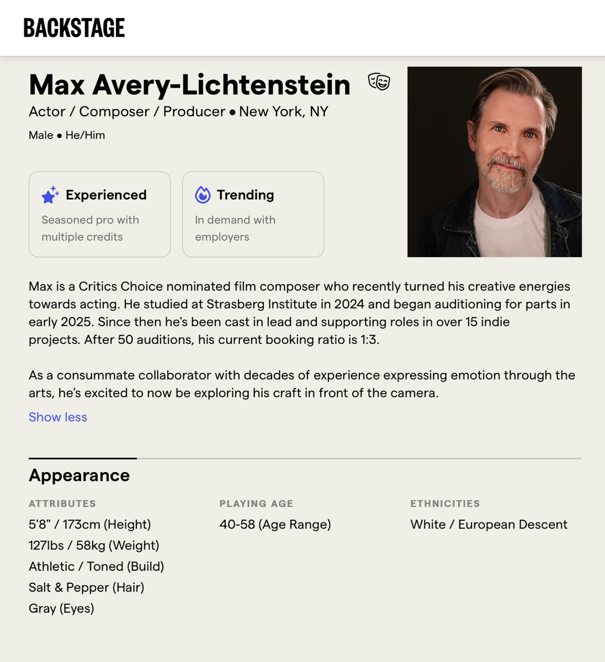
Task: Collapse the bio with Show less
Action: click(58, 417)
